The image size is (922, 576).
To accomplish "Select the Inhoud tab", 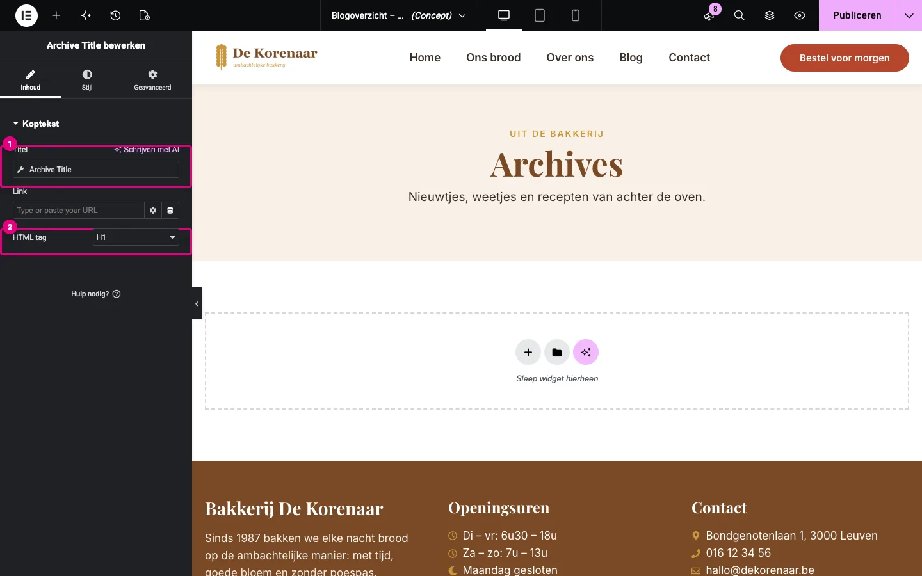I will click(x=31, y=80).
